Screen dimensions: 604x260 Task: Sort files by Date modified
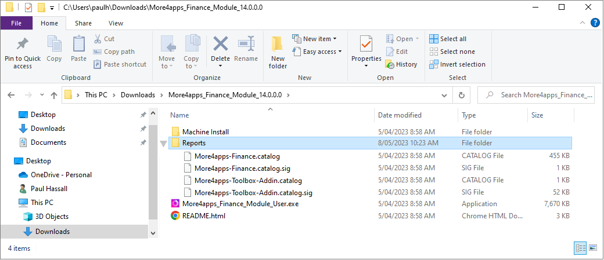[400, 115]
